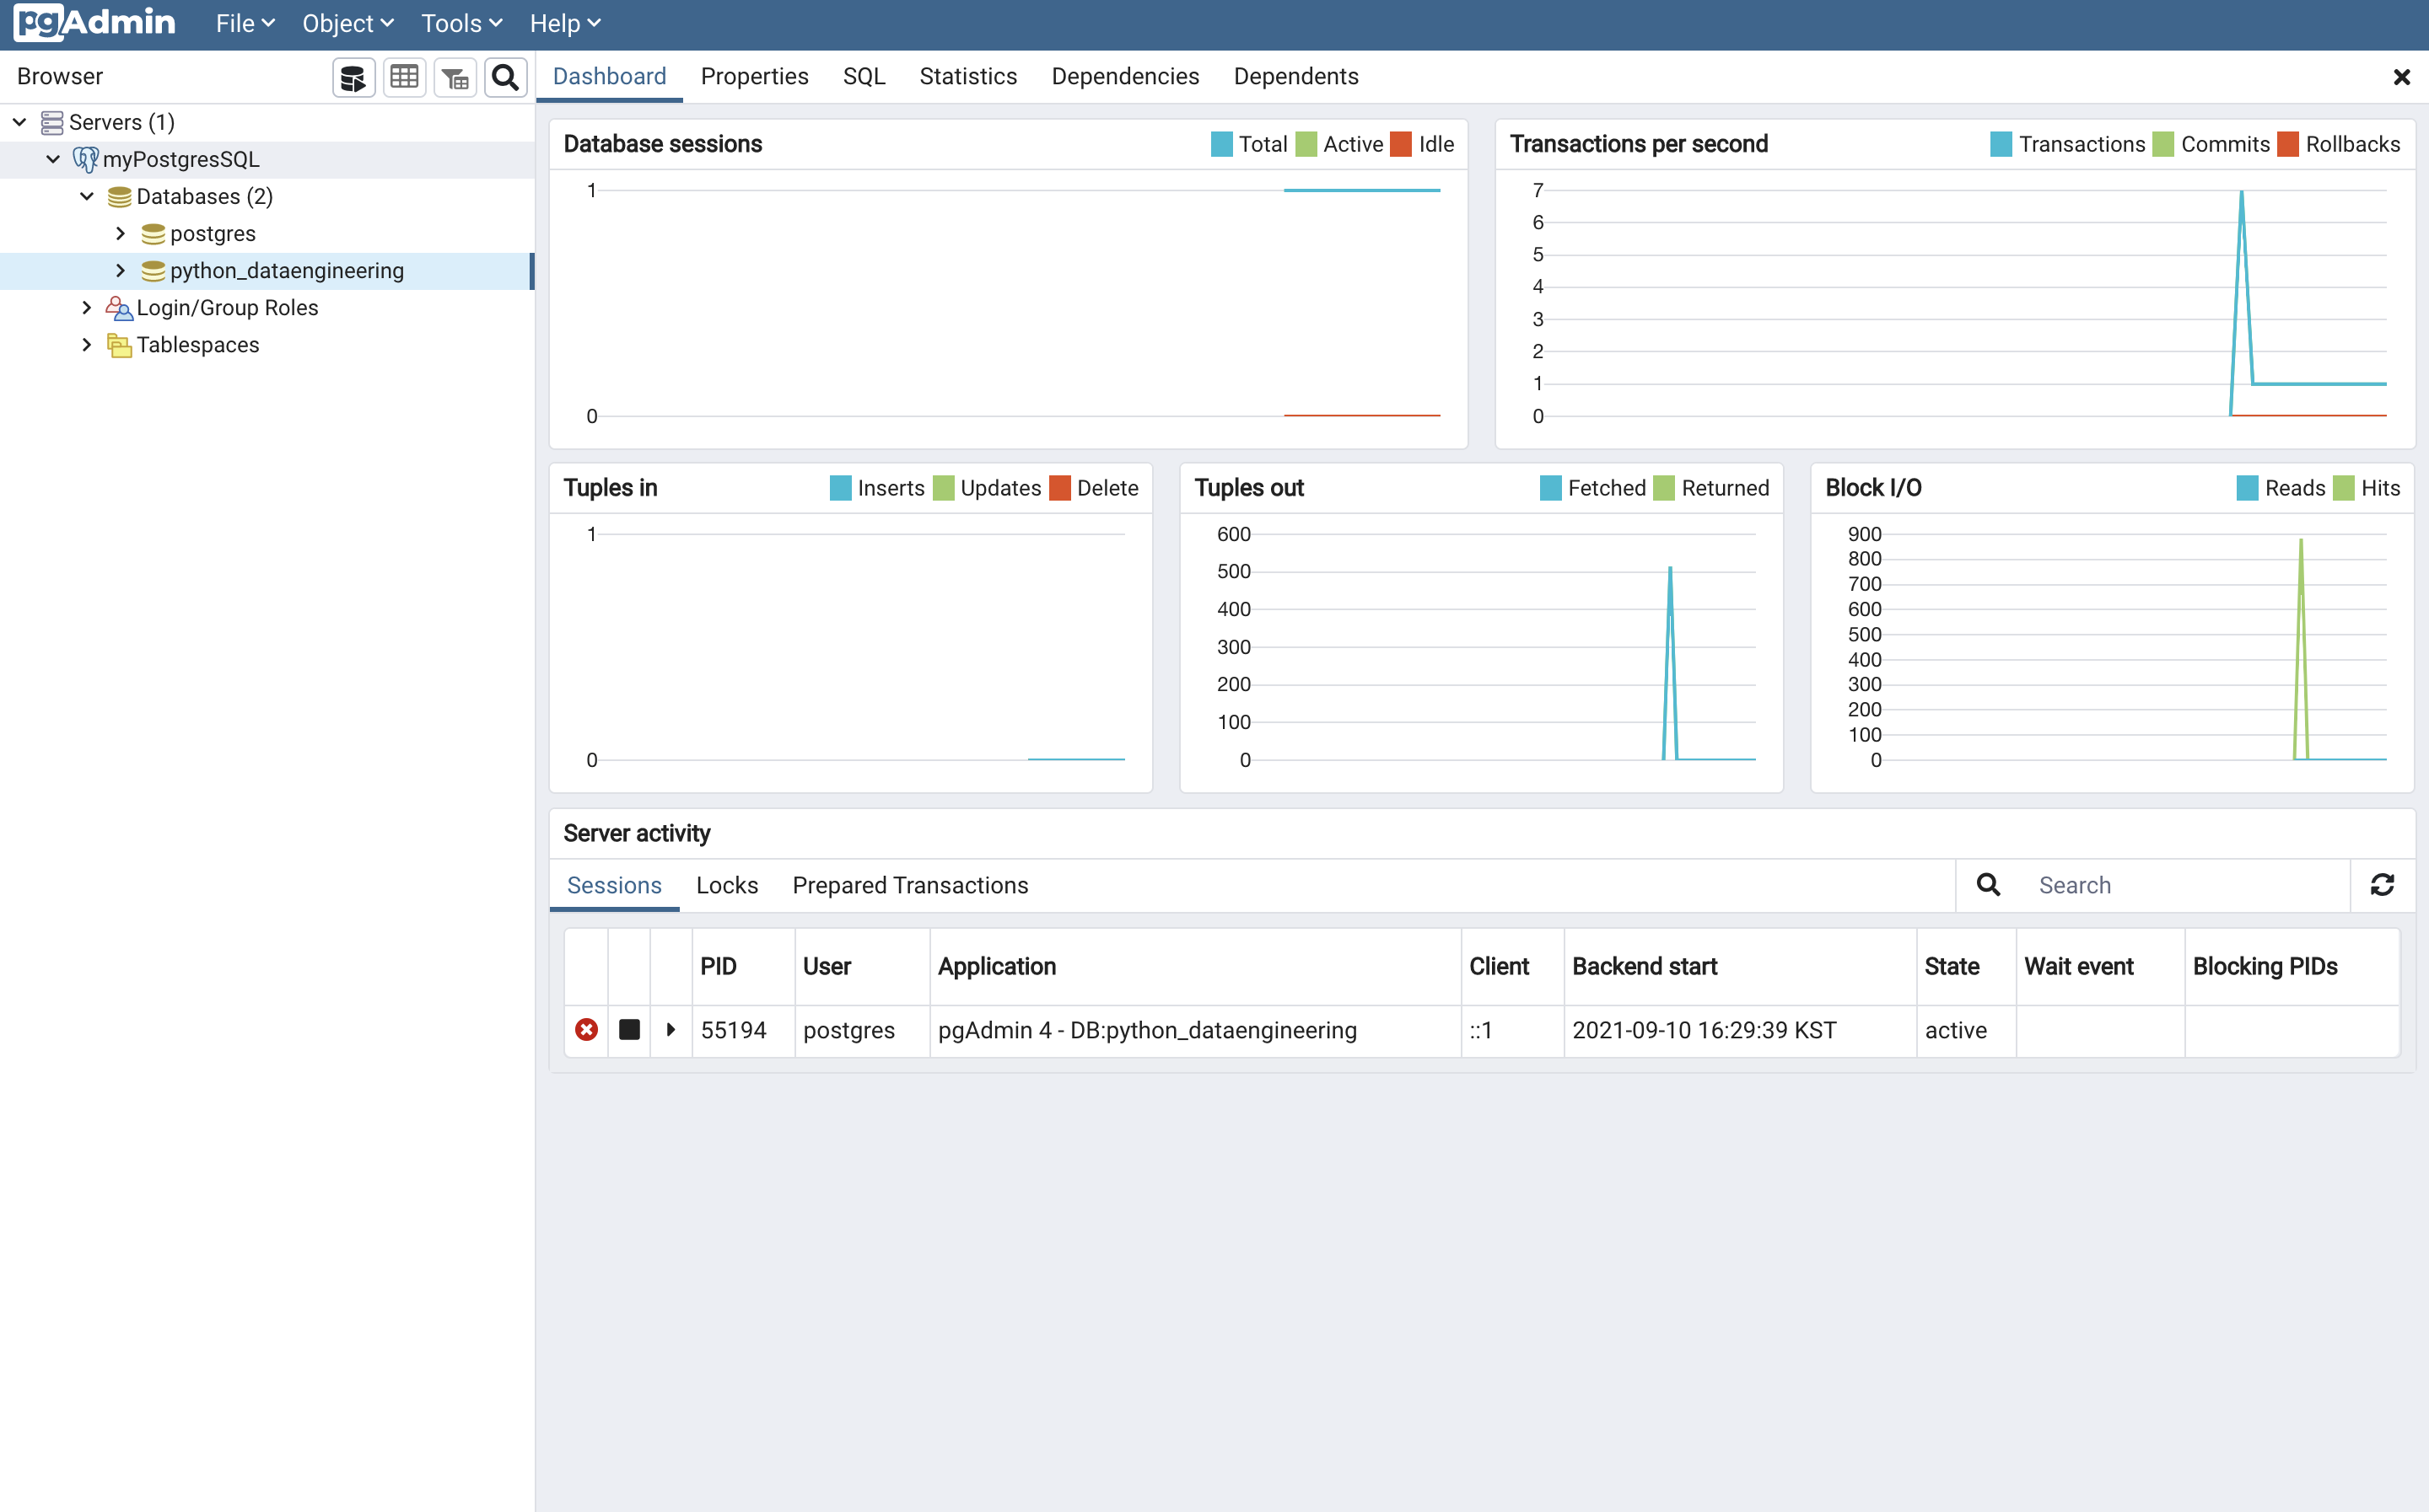The image size is (2429, 1512).
Task: Click the Idle sessions legend swatch
Action: [x=1401, y=144]
